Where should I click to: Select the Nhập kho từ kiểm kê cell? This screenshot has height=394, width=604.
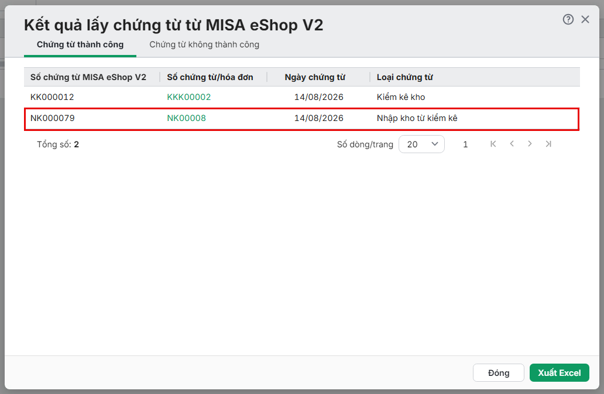[417, 118]
